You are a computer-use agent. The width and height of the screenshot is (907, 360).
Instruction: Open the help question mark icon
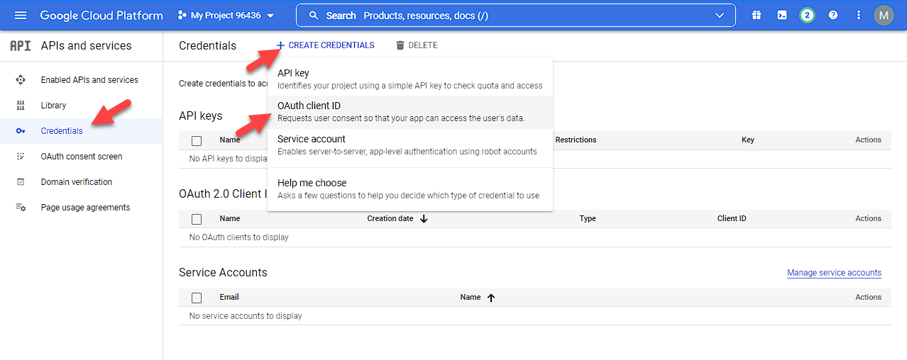833,15
